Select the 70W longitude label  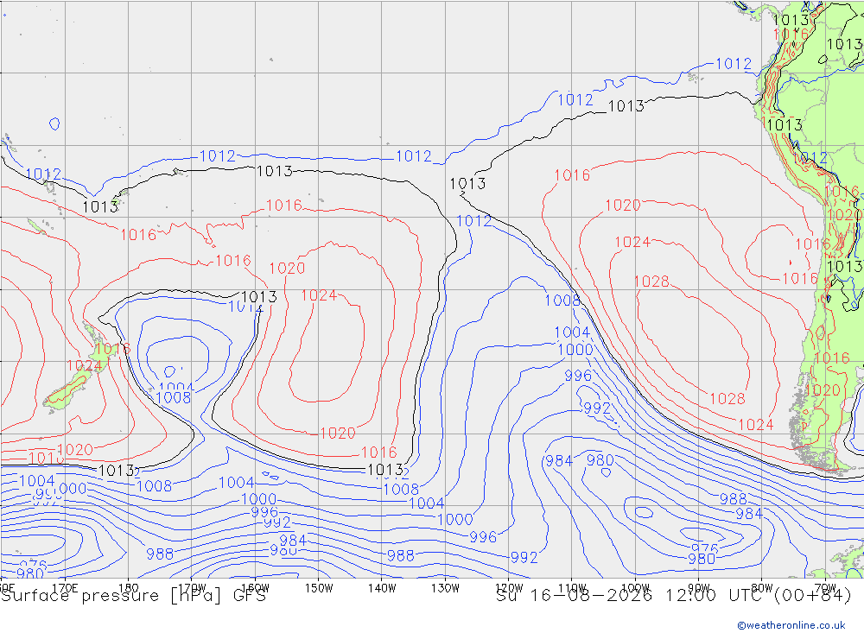pyautogui.click(x=825, y=587)
